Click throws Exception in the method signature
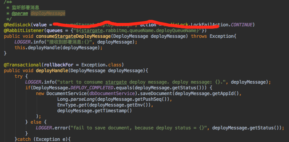Image resolution: width=289 pixels, height=142 pixels. click(x=212, y=36)
